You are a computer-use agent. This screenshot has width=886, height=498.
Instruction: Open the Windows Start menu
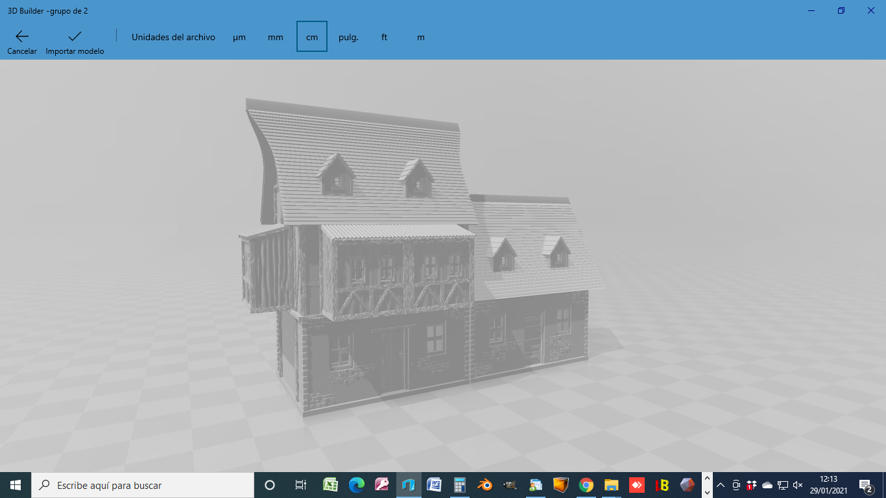16,485
